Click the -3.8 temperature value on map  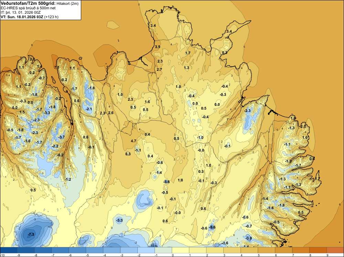pos(166,182)
